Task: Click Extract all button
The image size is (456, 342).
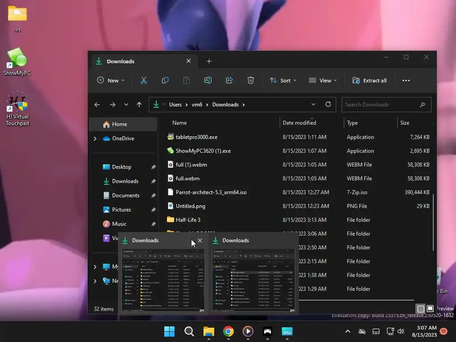Action: point(369,81)
